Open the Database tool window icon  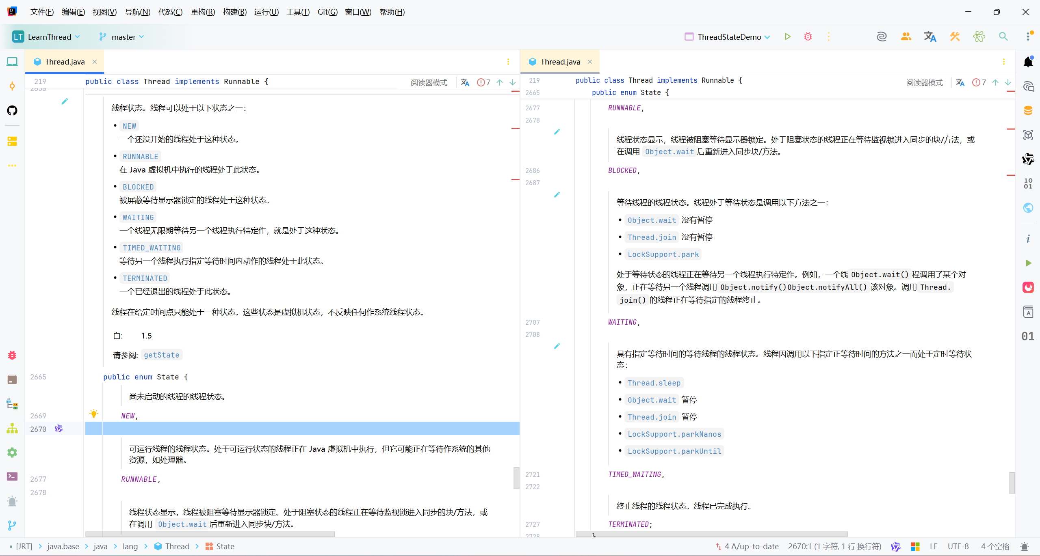[x=1028, y=110]
